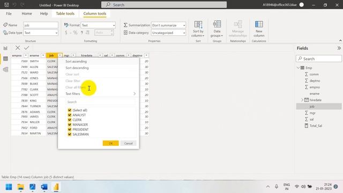Click the title bar Search box
The image size is (343, 193).
[x=164, y=5]
